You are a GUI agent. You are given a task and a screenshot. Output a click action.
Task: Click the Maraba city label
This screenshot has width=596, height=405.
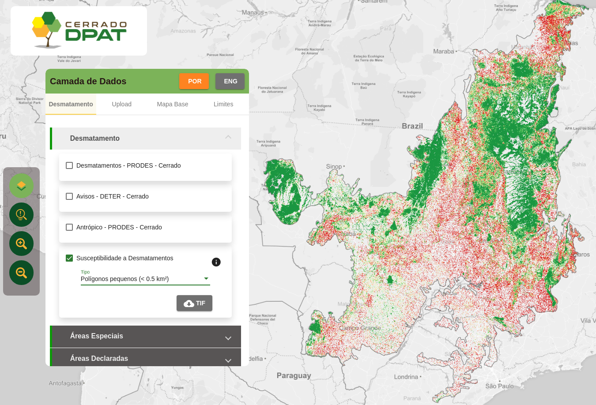click(444, 51)
